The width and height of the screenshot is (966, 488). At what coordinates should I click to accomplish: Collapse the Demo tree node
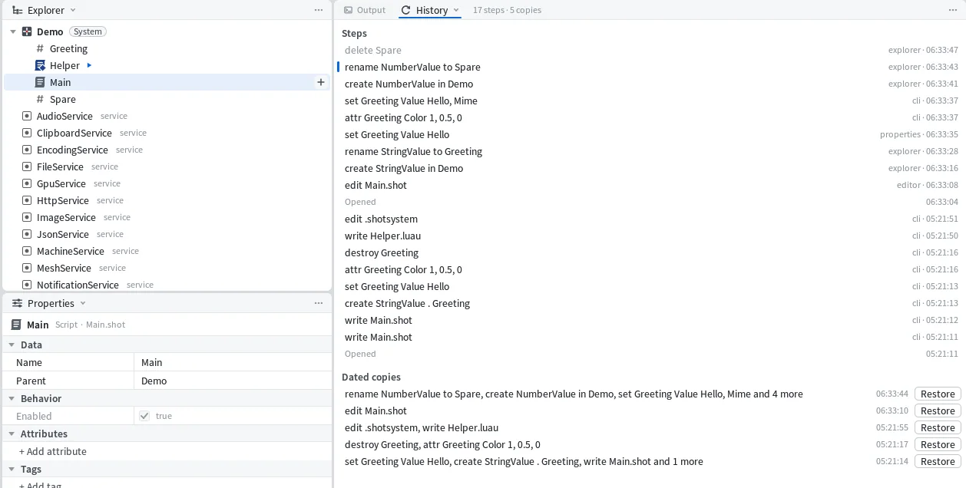pyautogui.click(x=13, y=31)
